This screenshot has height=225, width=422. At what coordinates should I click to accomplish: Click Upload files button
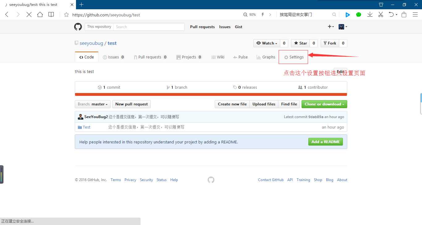click(x=264, y=104)
